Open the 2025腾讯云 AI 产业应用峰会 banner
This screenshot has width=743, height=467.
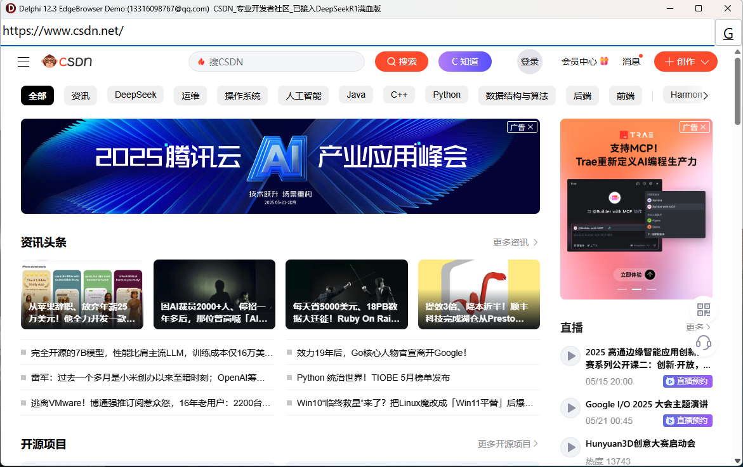280,166
